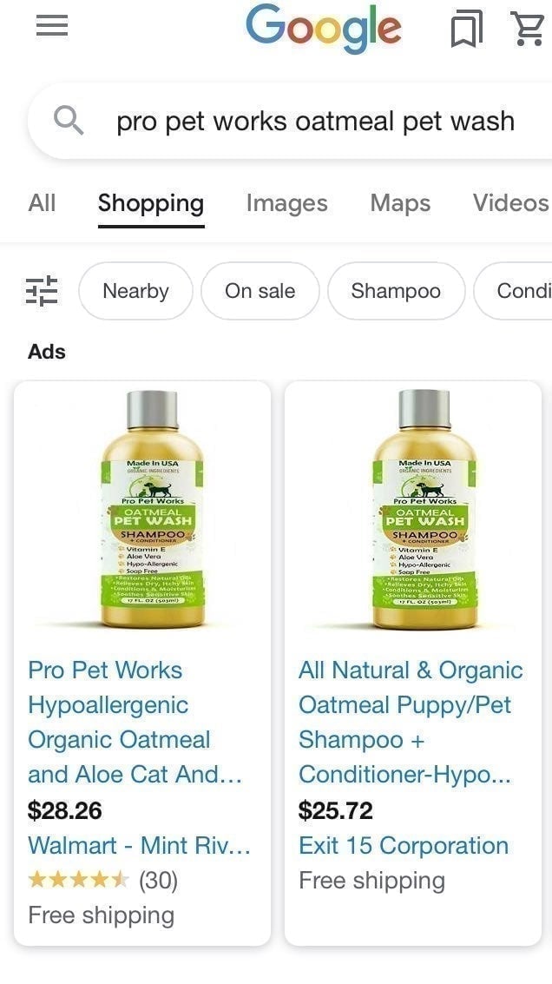
Task: Open Exit 15 Corporation product image
Action: pyautogui.click(x=424, y=510)
